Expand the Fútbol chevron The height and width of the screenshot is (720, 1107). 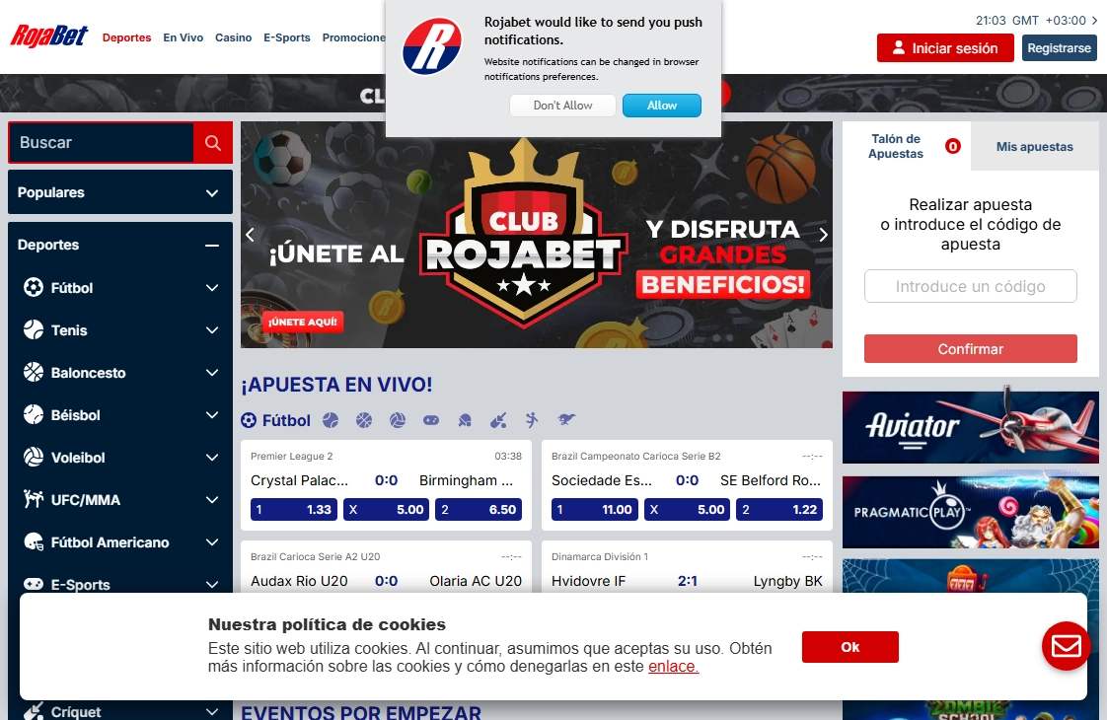[212, 287]
